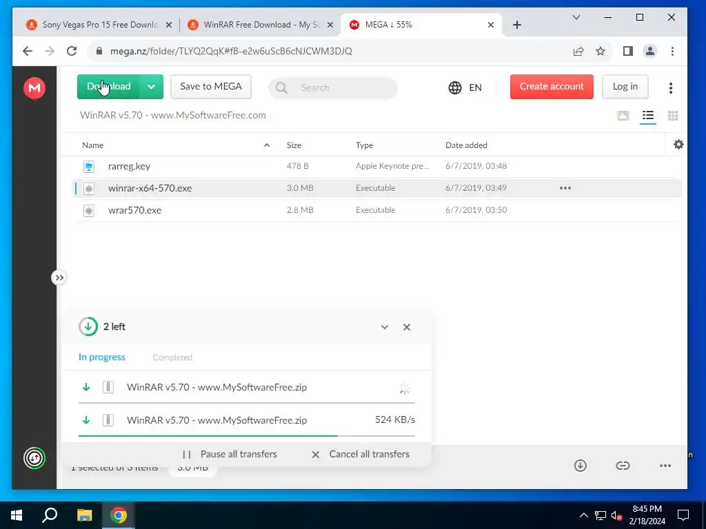The image size is (706, 529).
Task: Open MEGA top-right three-dot menu
Action: [670, 87]
